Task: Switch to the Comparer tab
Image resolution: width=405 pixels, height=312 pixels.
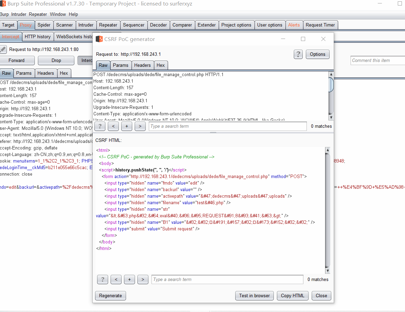Action: pos(182,25)
